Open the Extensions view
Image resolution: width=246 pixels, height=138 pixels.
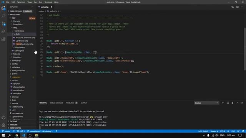[x=3, y=39]
